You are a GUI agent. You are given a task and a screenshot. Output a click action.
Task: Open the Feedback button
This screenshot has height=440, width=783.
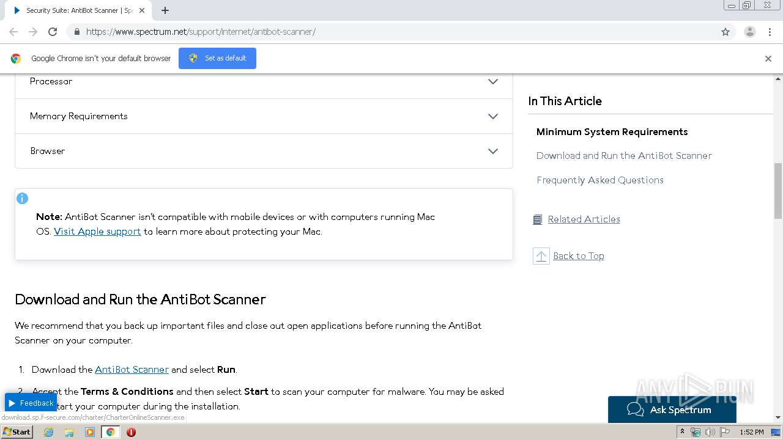pyautogui.click(x=31, y=403)
